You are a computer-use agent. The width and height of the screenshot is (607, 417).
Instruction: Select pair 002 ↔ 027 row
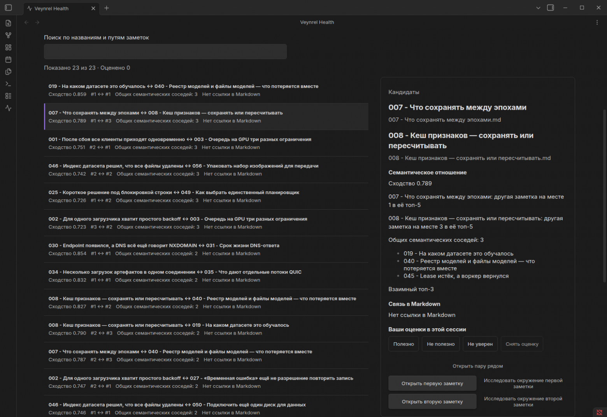pos(206,382)
